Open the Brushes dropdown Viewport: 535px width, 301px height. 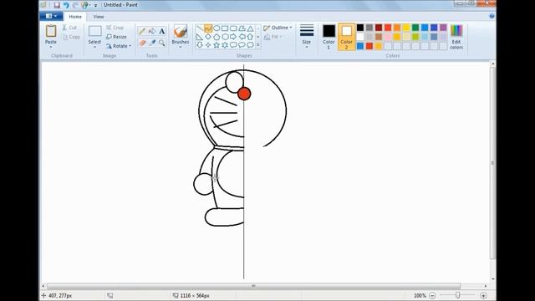coord(181,47)
